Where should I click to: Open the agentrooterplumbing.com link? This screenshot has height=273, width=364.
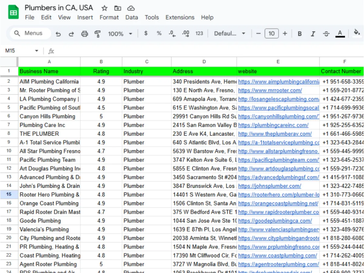point(278,264)
